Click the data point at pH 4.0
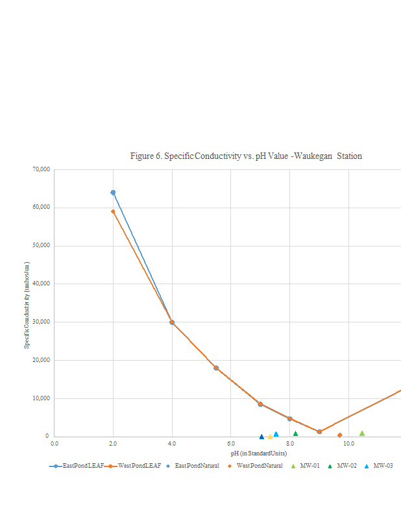The width and height of the screenshot is (401, 519). tap(172, 322)
